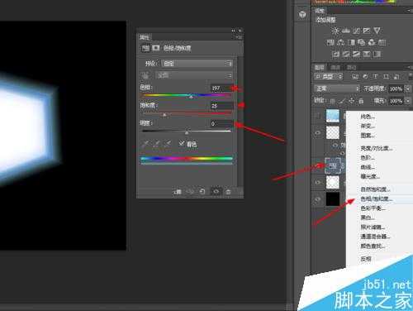
Task: Toggle adjustment layer visibility eye in Properties
Action: click(216, 192)
